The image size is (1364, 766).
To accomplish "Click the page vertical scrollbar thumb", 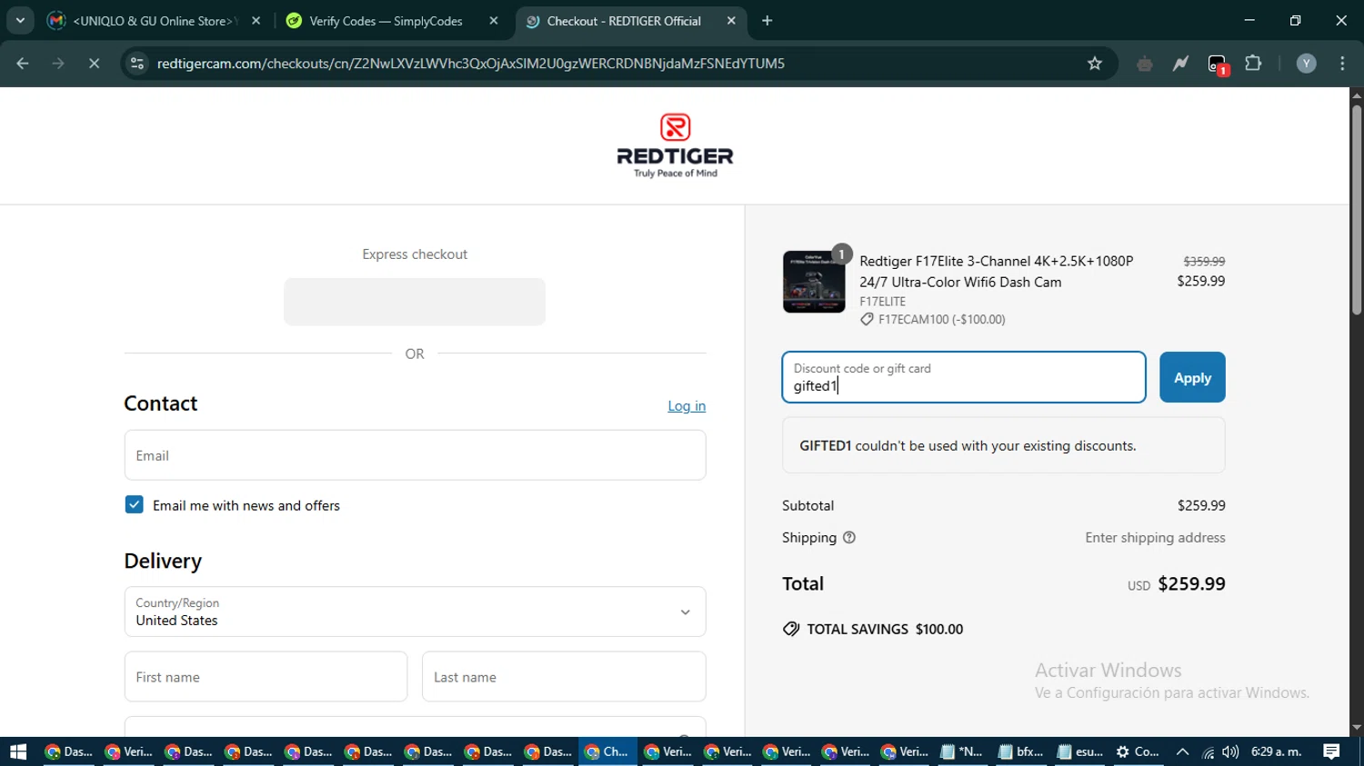I will pyautogui.click(x=1357, y=211).
